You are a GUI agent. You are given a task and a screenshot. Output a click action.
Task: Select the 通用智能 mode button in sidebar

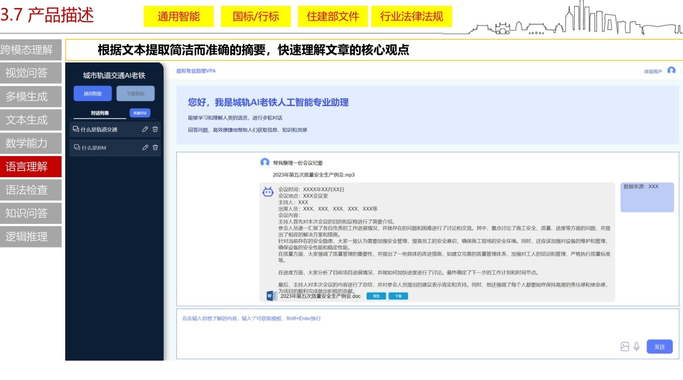(x=93, y=94)
